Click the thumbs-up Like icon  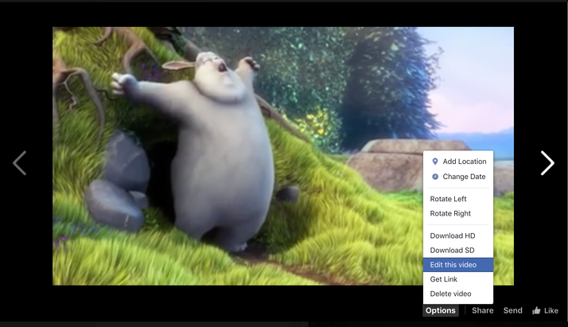pyautogui.click(x=536, y=310)
